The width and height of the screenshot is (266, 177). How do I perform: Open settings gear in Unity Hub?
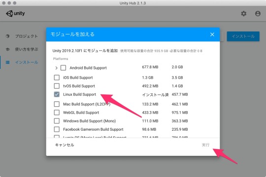244,14
